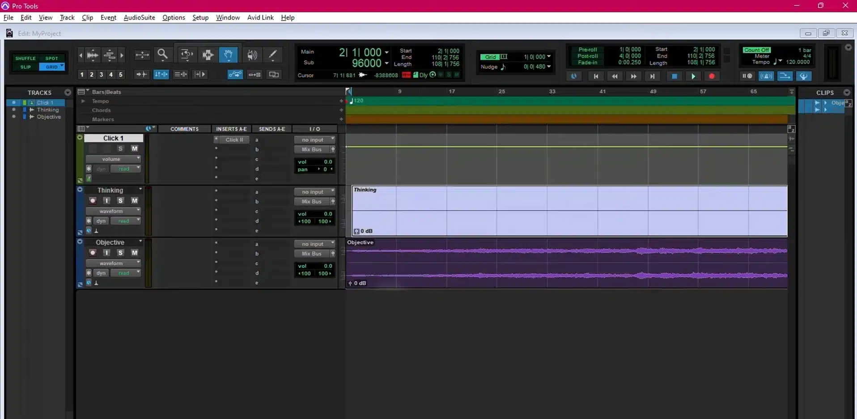Click Return to Zero button
857x419 pixels.
coord(596,76)
